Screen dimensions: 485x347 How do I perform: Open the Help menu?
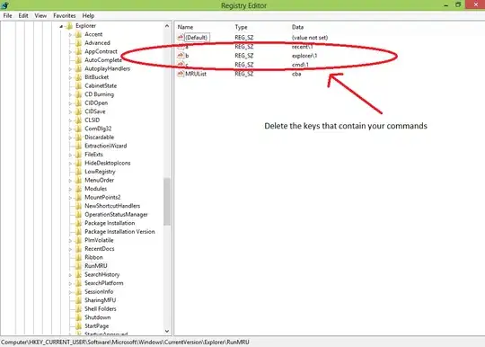click(88, 15)
